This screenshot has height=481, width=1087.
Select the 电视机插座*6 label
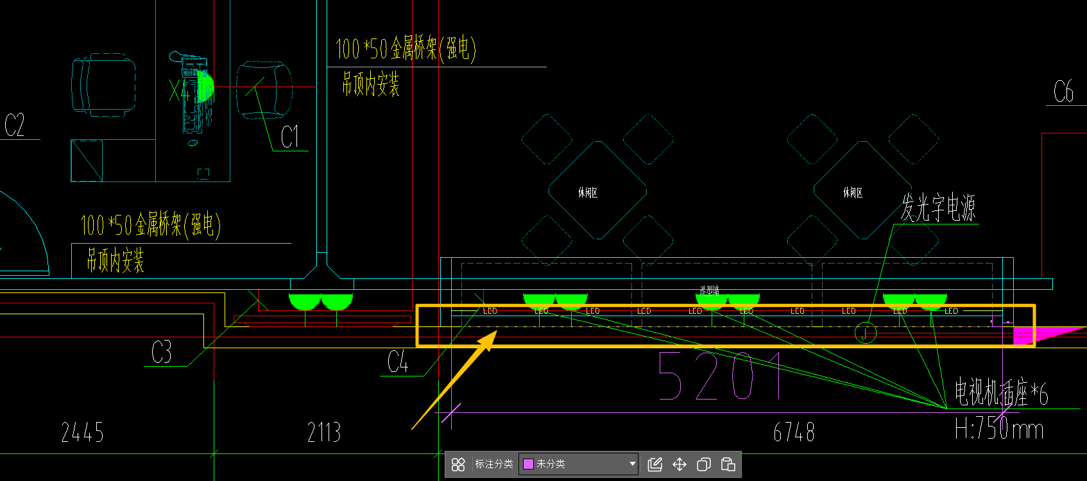[x=1001, y=392]
